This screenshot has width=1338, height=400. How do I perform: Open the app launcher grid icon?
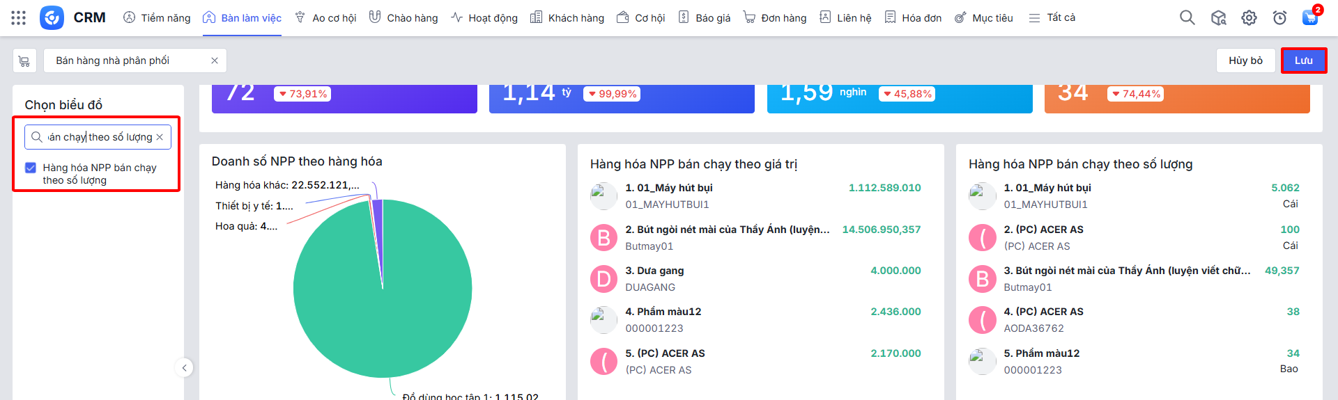(x=19, y=17)
